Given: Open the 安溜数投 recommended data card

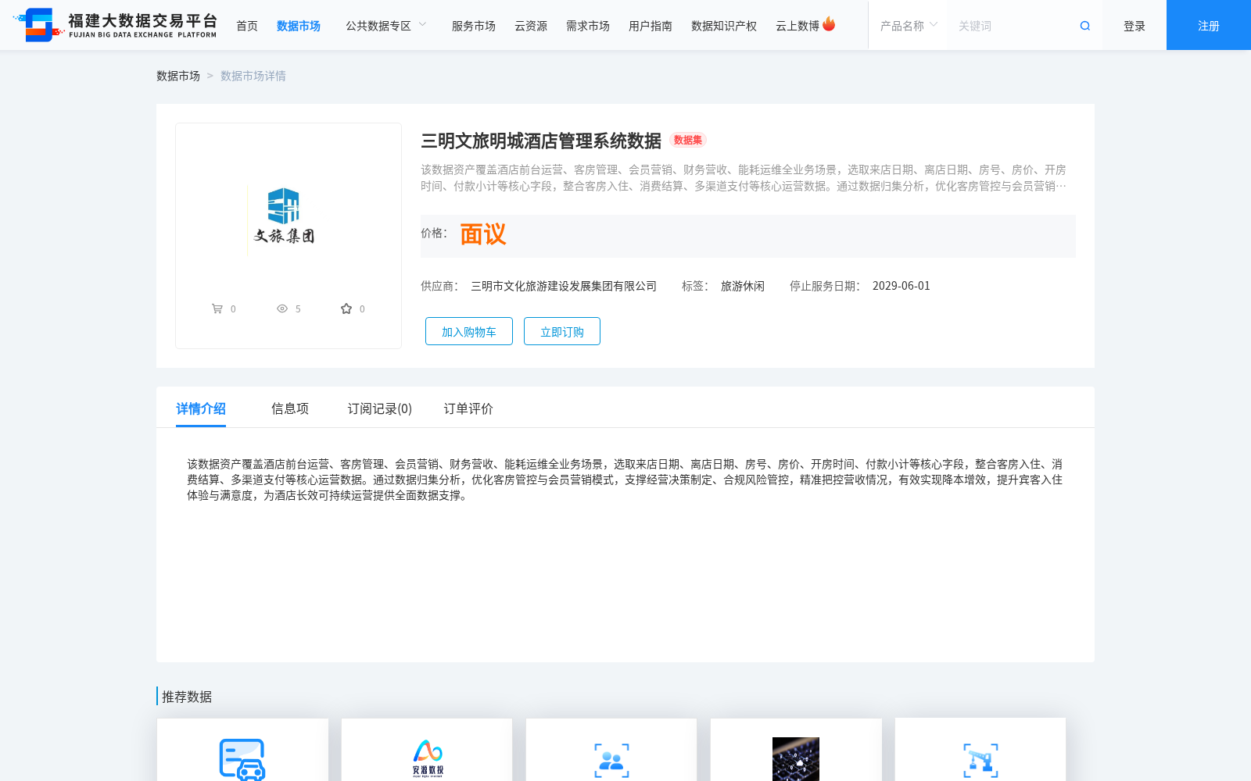Looking at the screenshot, I should (427, 750).
